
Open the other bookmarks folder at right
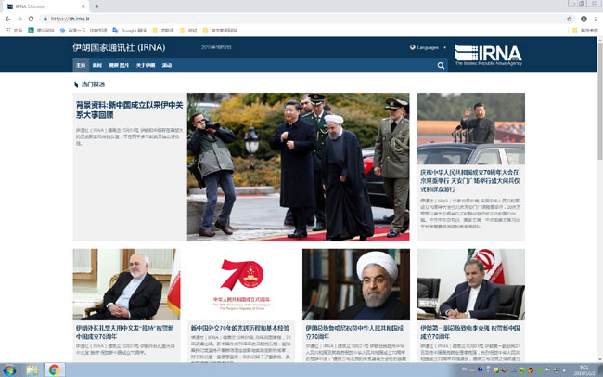tap(585, 30)
